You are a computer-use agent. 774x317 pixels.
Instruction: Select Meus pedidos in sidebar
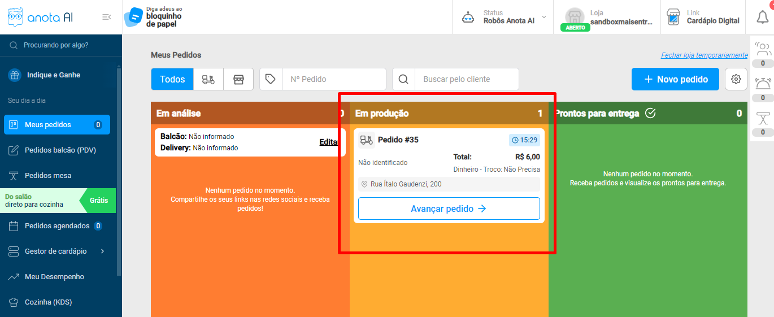(57, 125)
